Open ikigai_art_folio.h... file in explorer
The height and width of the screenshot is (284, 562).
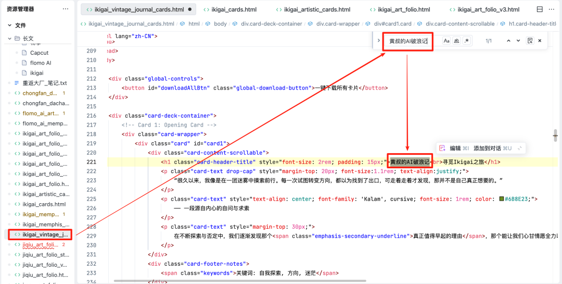[x=46, y=184]
